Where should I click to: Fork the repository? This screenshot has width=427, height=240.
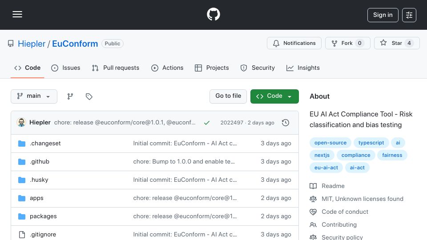347,43
